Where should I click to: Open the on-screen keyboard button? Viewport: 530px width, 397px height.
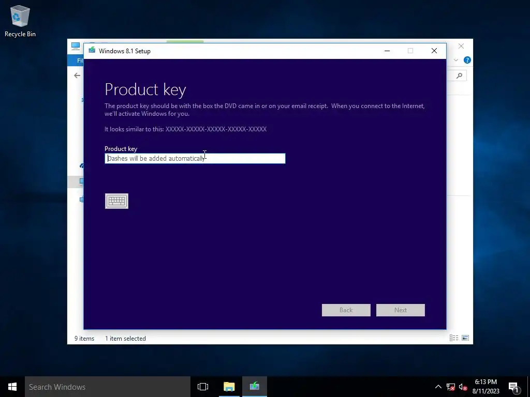(116, 201)
